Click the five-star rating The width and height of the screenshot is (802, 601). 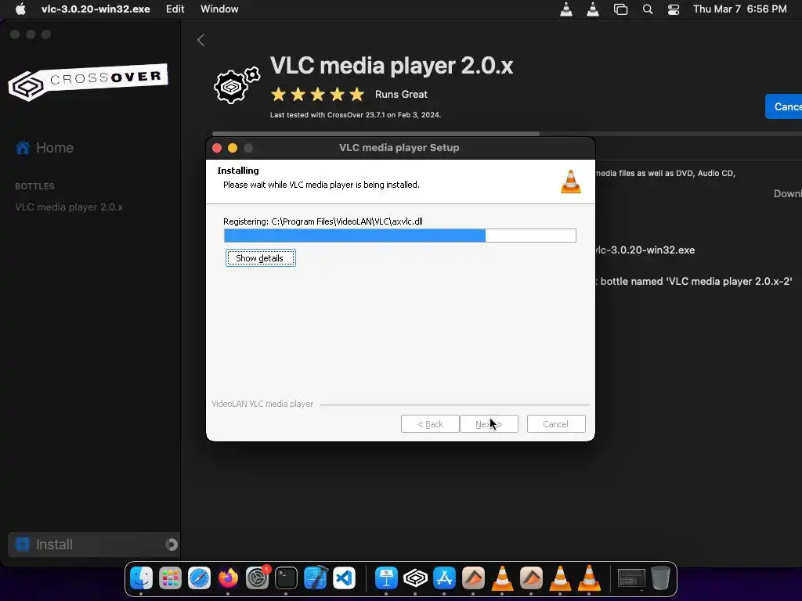[x=318, y=95]
